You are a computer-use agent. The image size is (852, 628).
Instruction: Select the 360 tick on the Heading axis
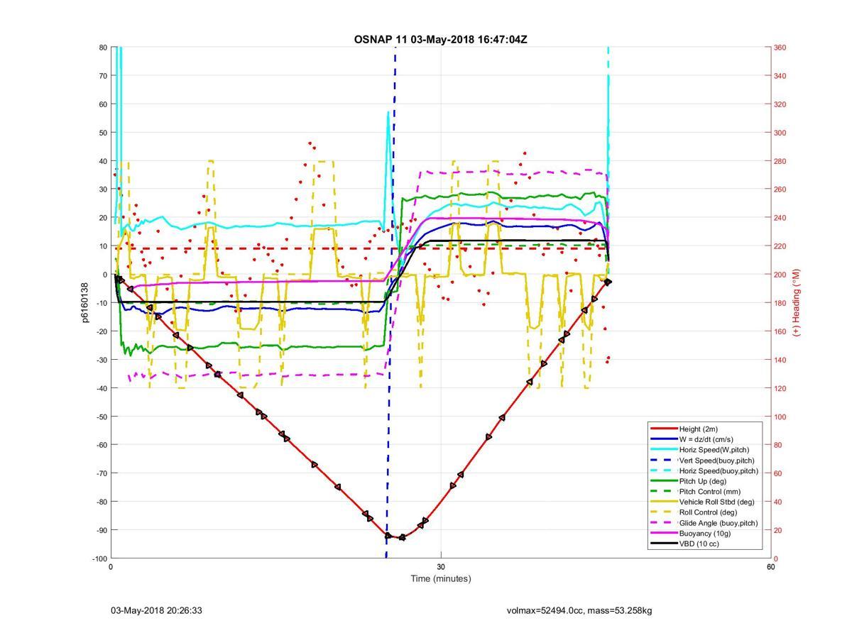(780, 48)
